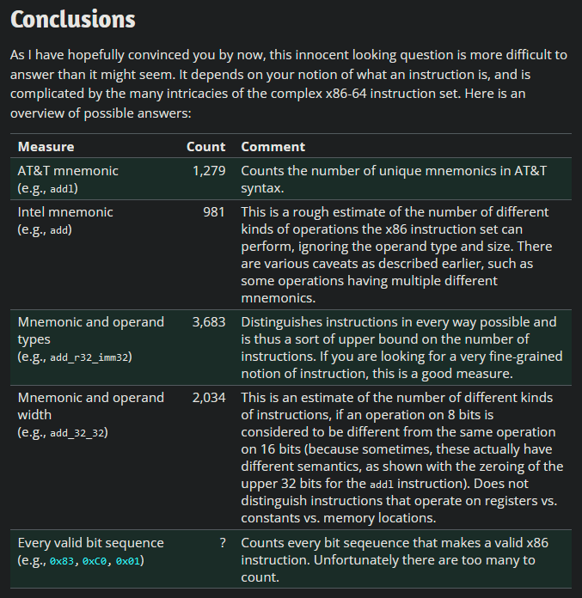Click the 0x01 code snippet
The width and height of the screenshot is (582, 598).
tap(130, 561)
